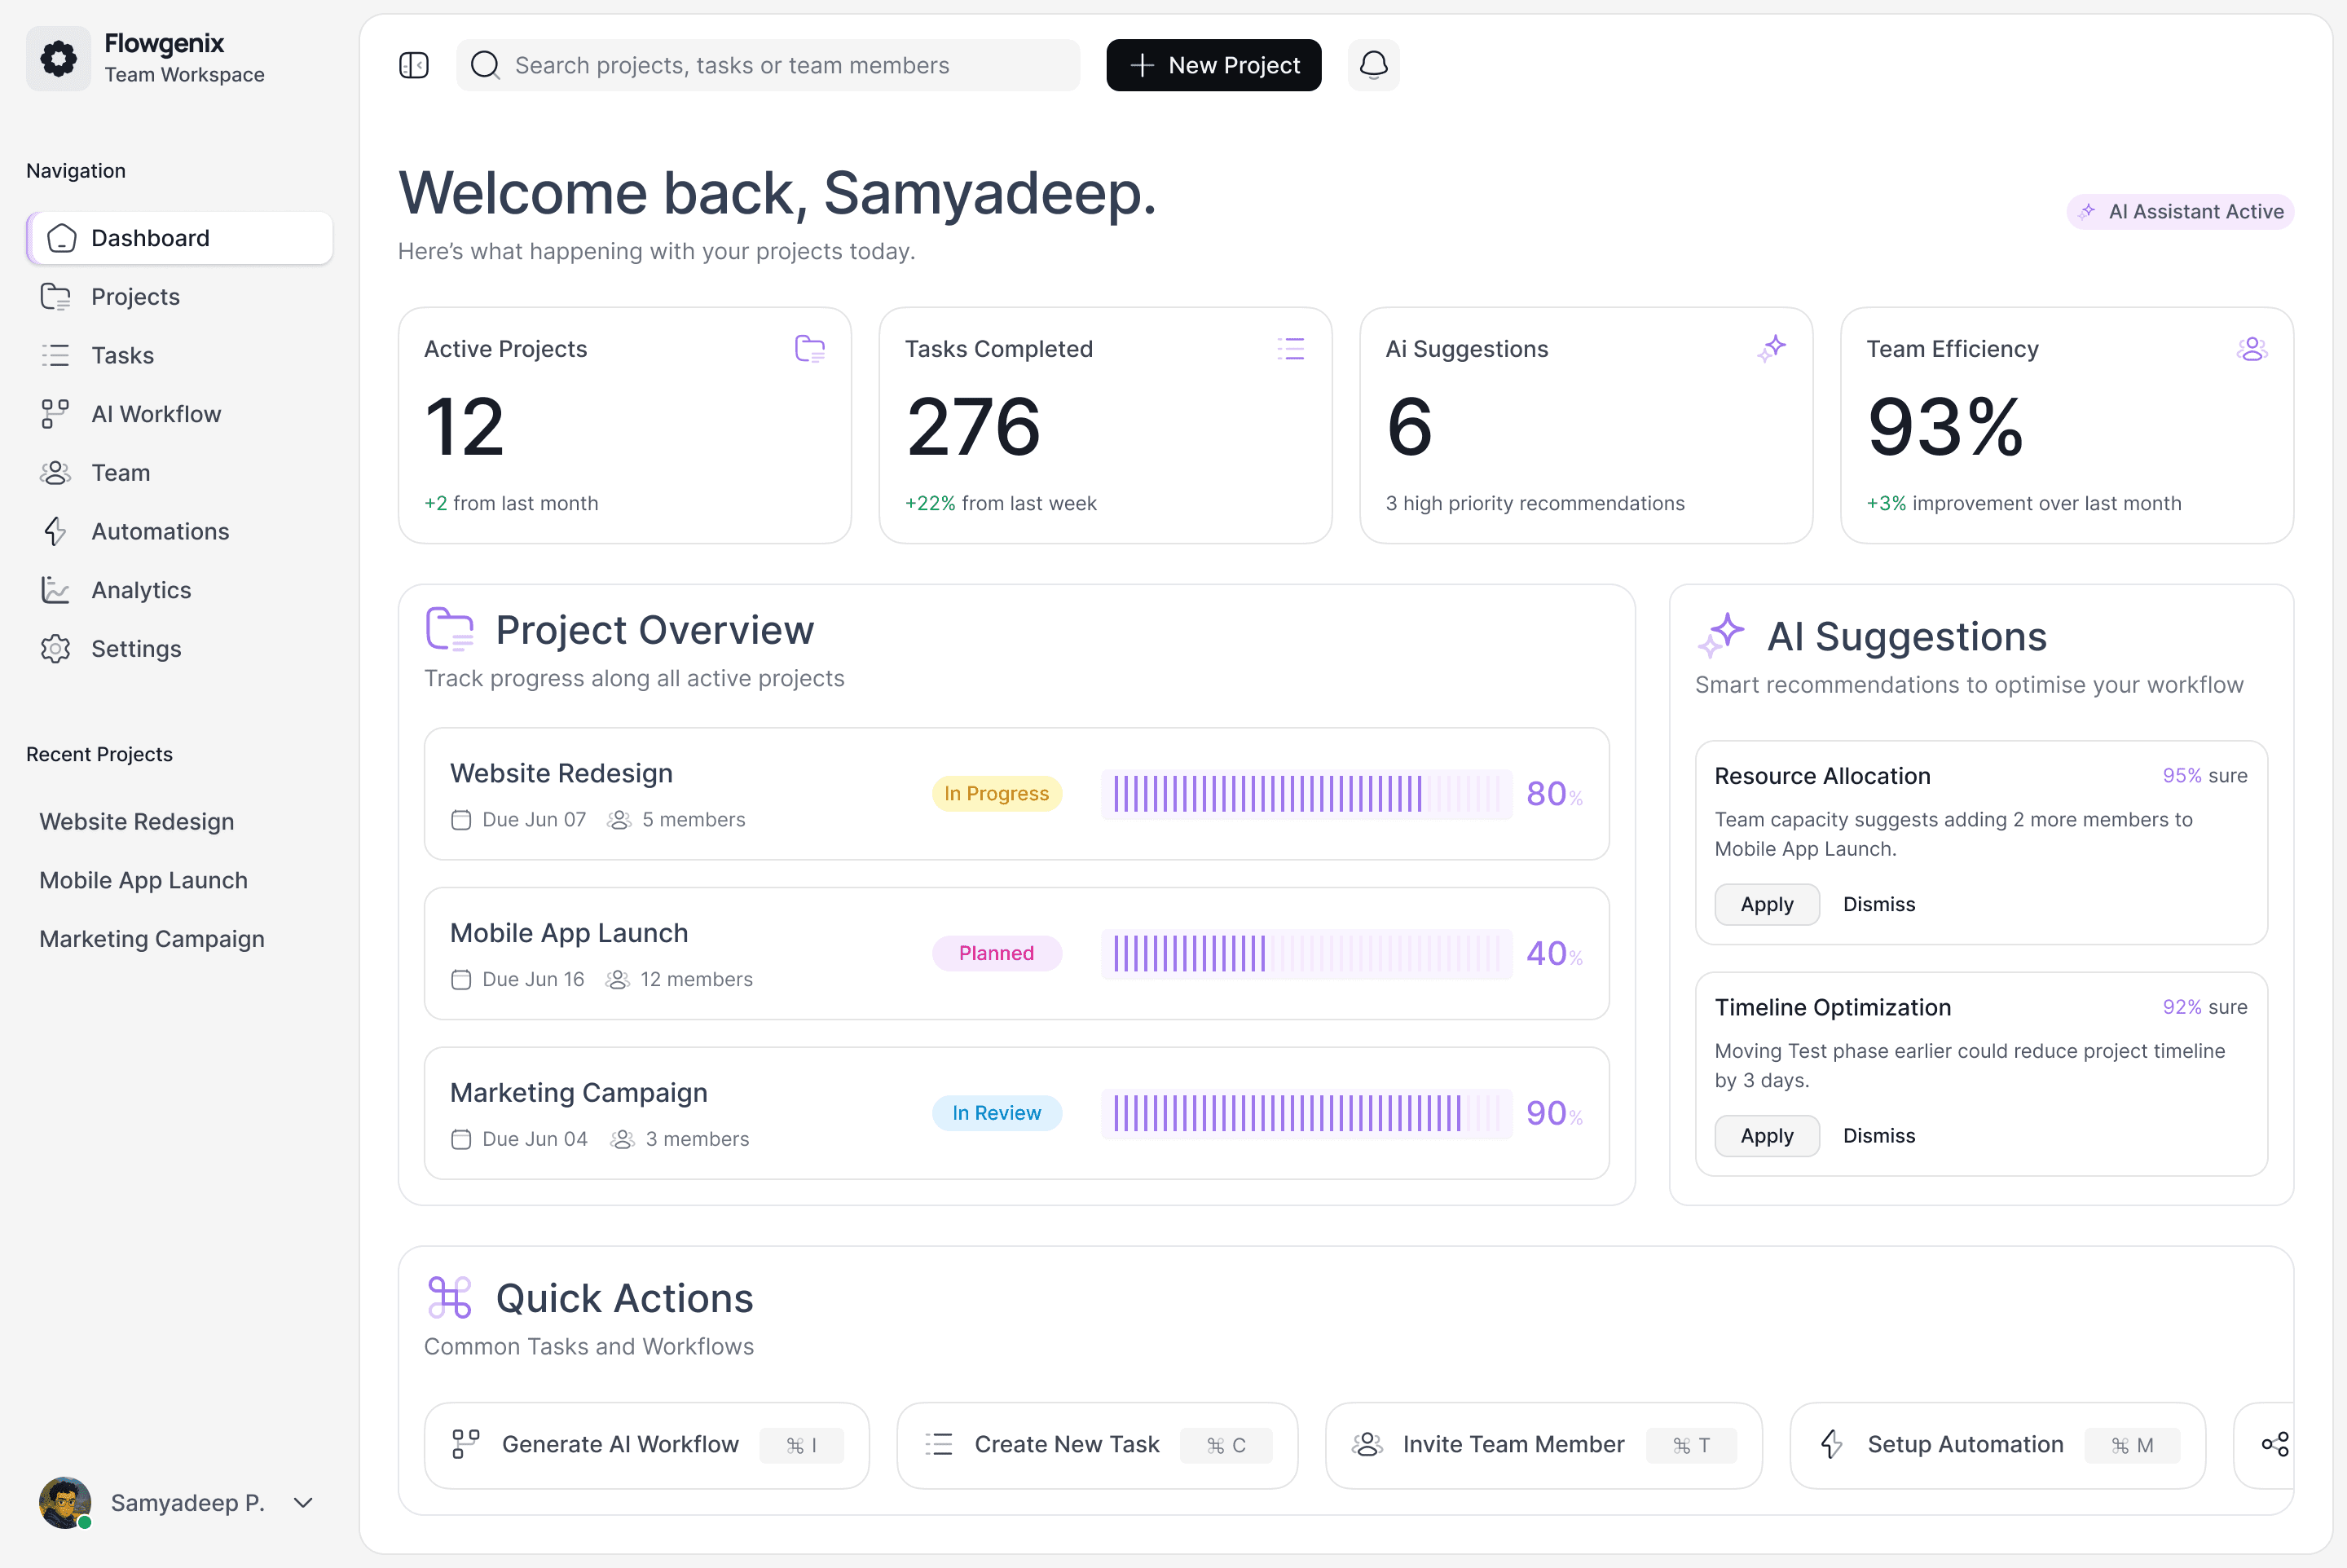Click the sparkle icon on Ai Suggestions card

(x=1772, y=349)
